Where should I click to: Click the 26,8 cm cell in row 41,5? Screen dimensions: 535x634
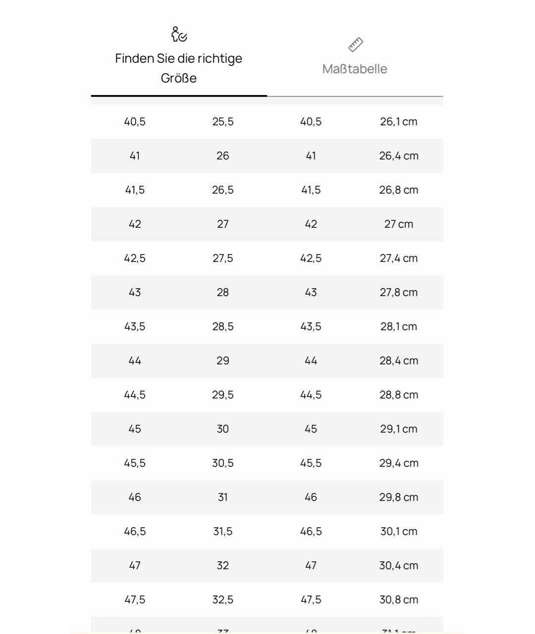(x=399, y=190)
